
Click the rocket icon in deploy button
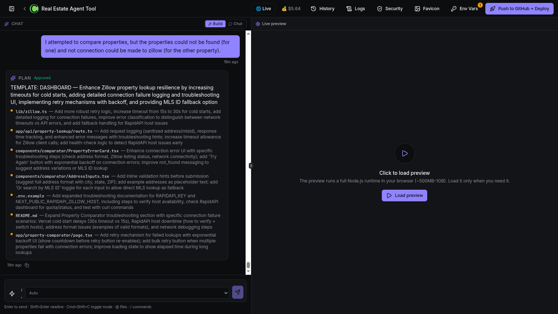pos(493,9)
